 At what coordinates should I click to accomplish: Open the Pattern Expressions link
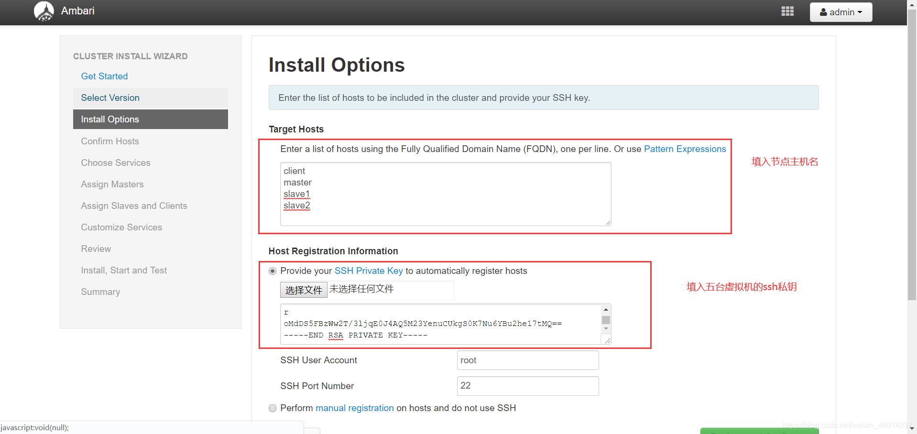click(685, 149)
